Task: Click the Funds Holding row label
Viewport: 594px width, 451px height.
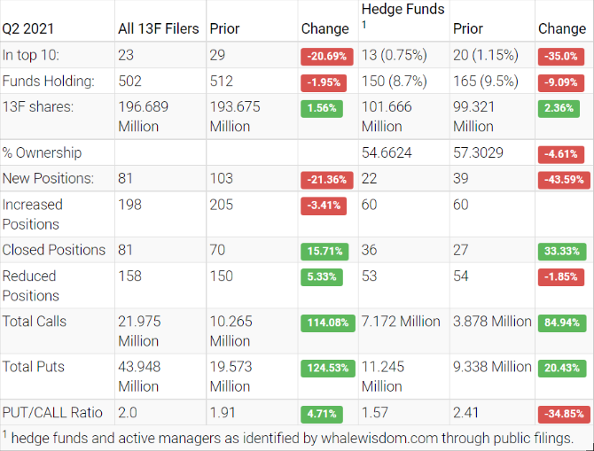Action: pyautogui.click(x=48, y=82)
